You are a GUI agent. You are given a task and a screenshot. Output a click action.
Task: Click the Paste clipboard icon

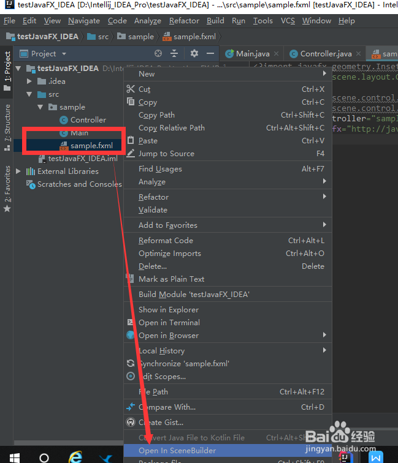pos(131,140)
